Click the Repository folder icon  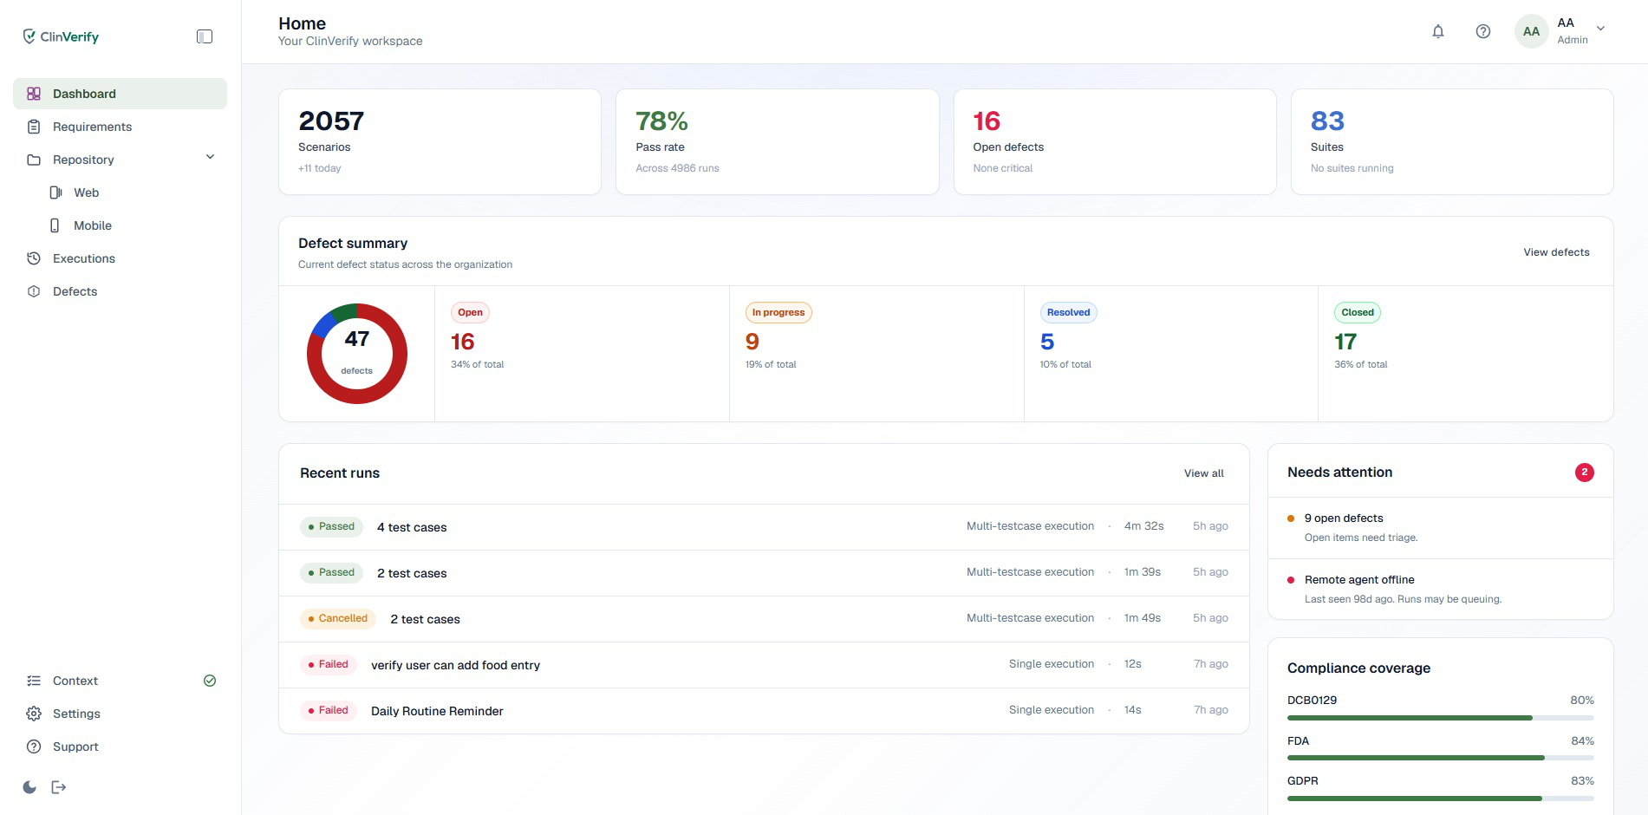(x=34, y=160)
